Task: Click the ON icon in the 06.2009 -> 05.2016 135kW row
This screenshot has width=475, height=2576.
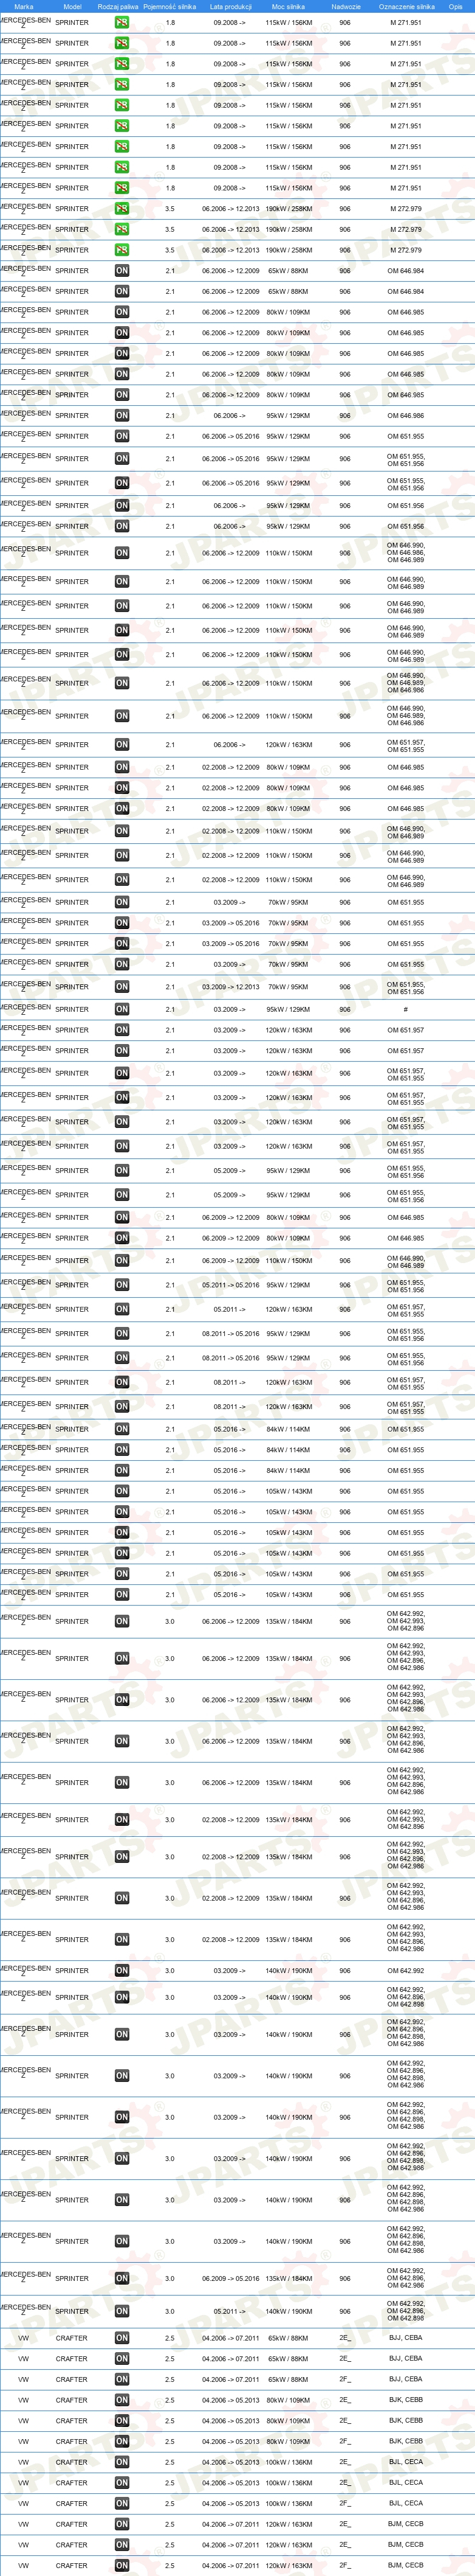Action: pos(121,2279)
